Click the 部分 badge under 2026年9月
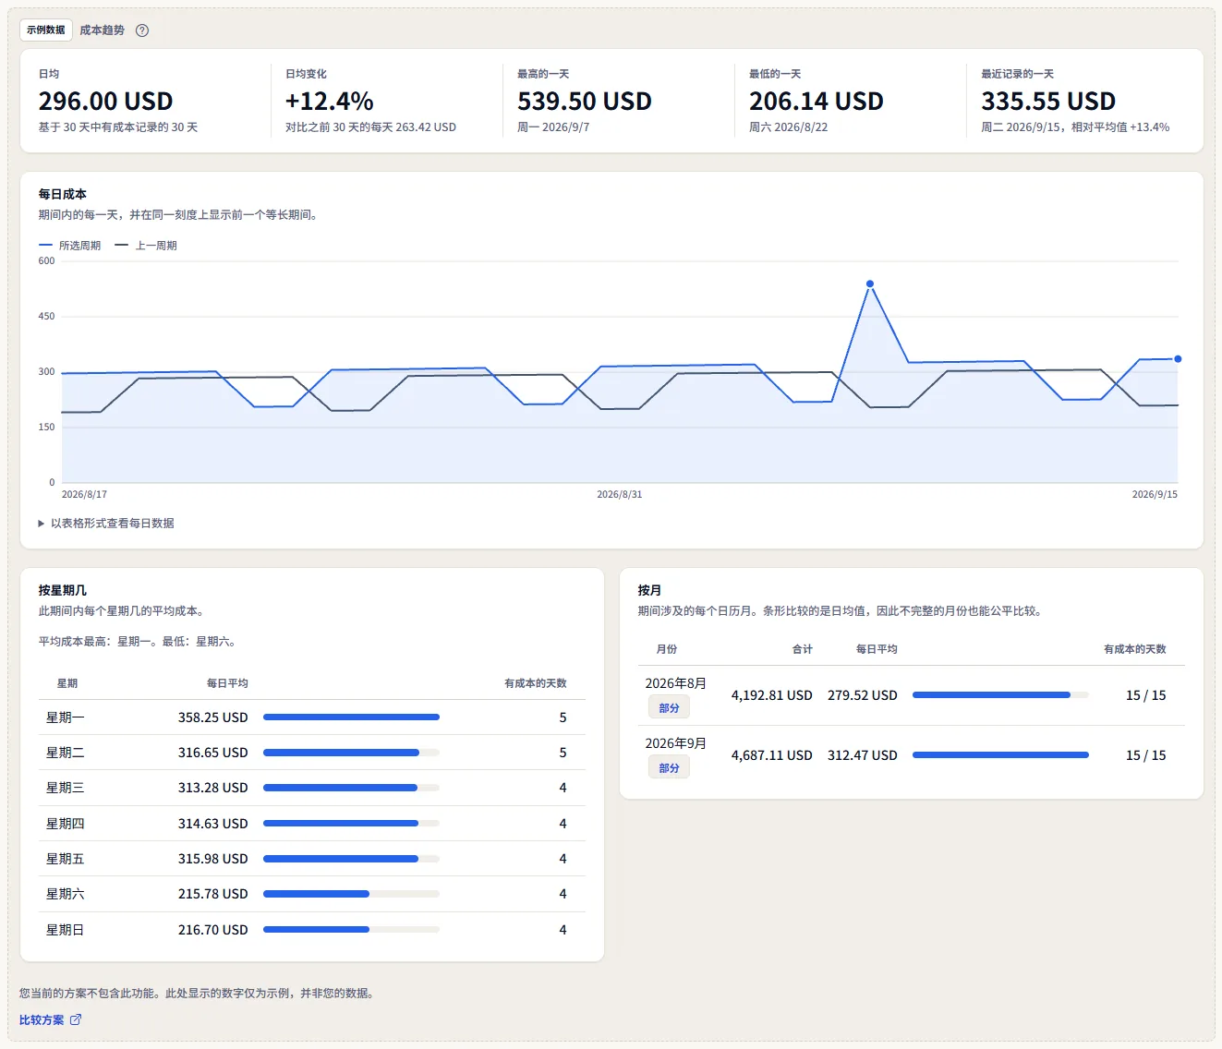1222x1049 pixels. coord(669,768)
